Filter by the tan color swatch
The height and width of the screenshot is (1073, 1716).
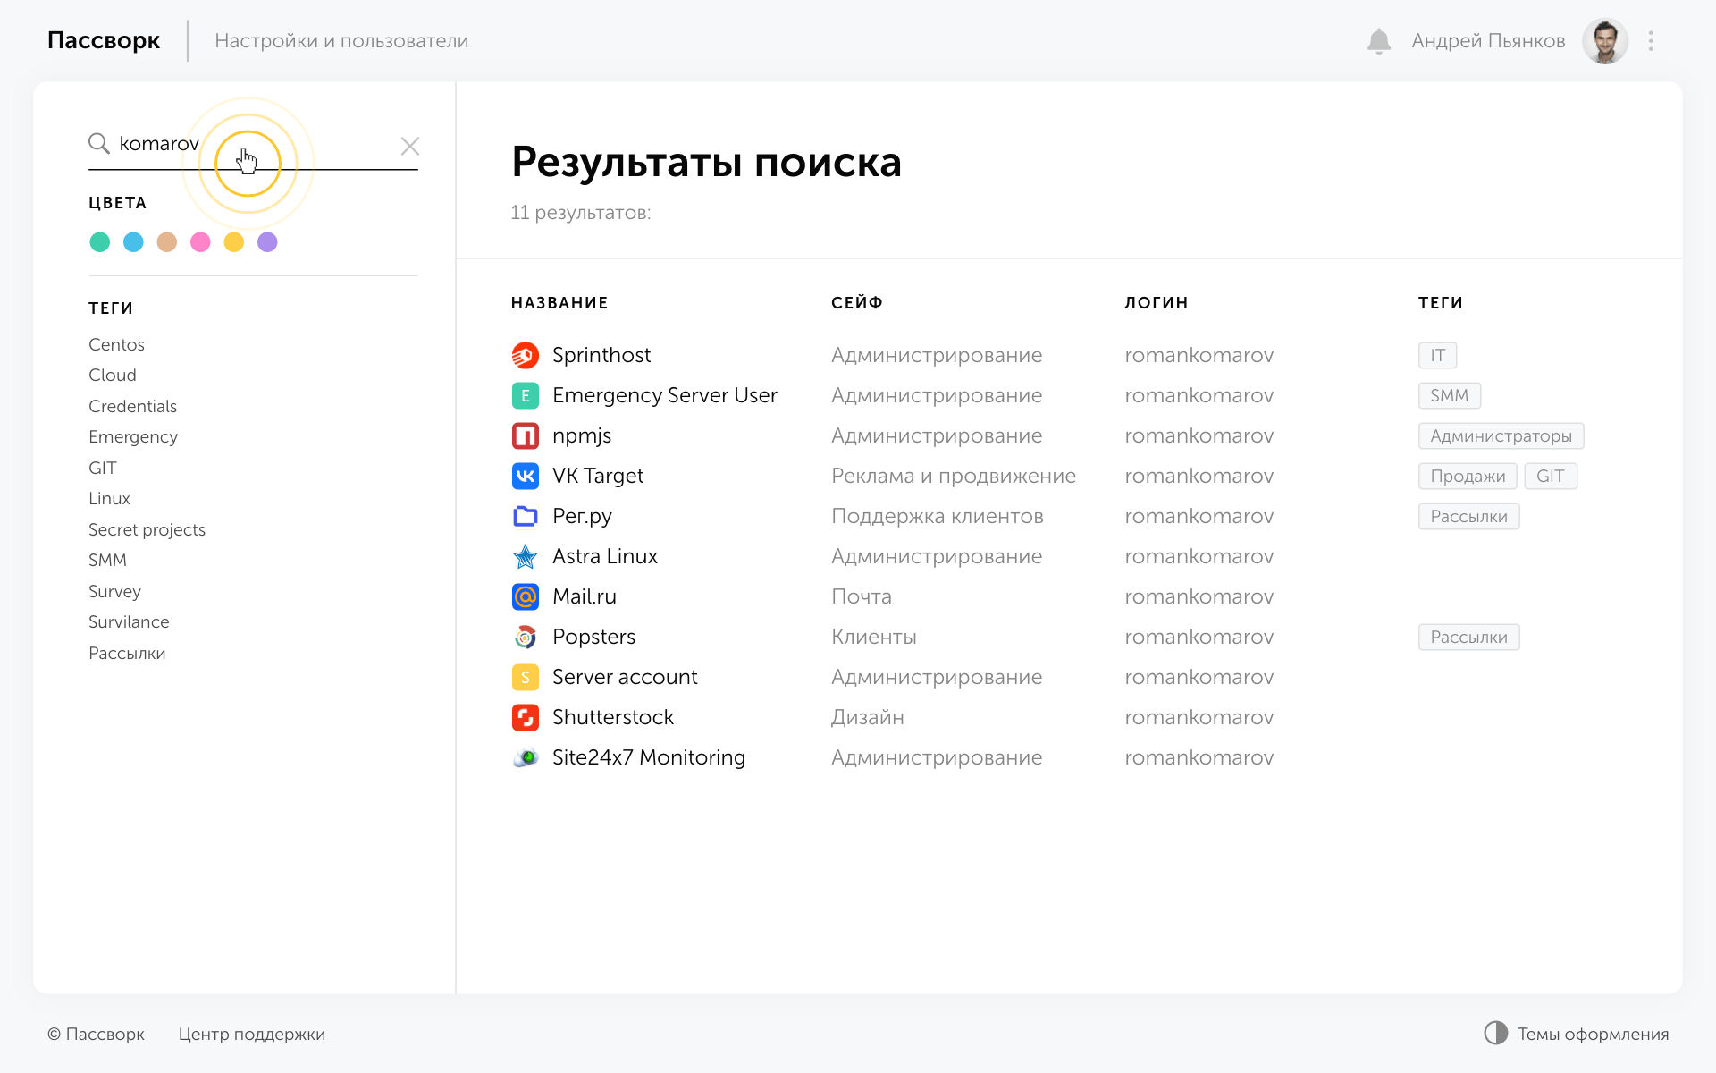pyautogui.click(x=167, y=242)
